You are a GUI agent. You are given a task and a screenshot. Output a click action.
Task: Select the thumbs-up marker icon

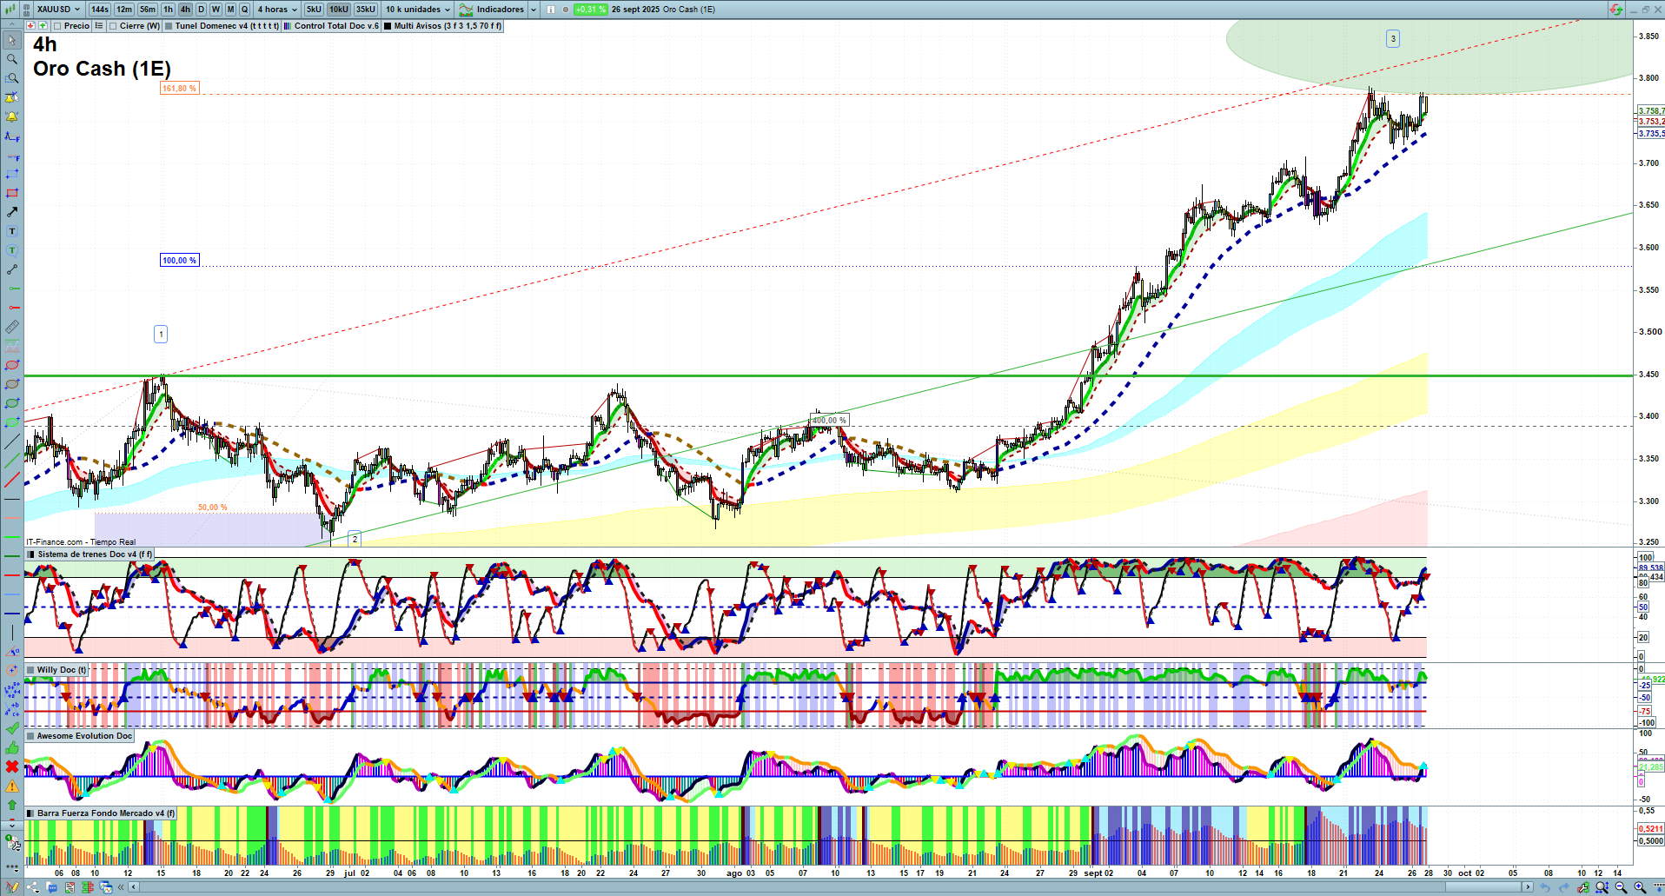click(12, 747)
